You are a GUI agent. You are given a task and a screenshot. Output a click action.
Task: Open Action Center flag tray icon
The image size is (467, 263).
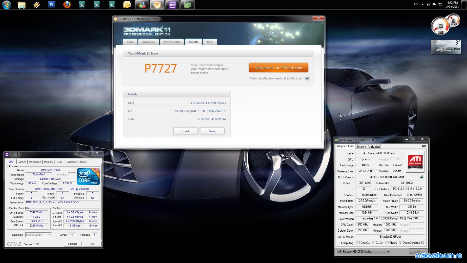tap(434, 5)
